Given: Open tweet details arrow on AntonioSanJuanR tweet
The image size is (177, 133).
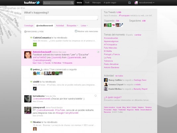Looking at the screenshot, I should point(98,52).
